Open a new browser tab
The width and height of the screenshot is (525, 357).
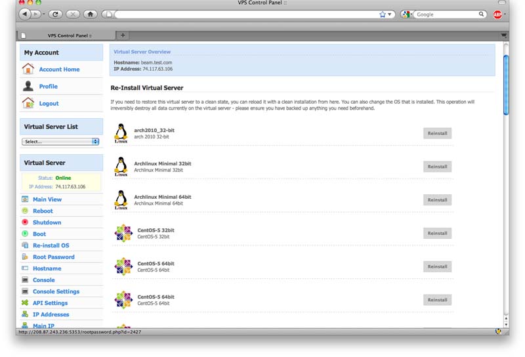(x=123, y=35)
